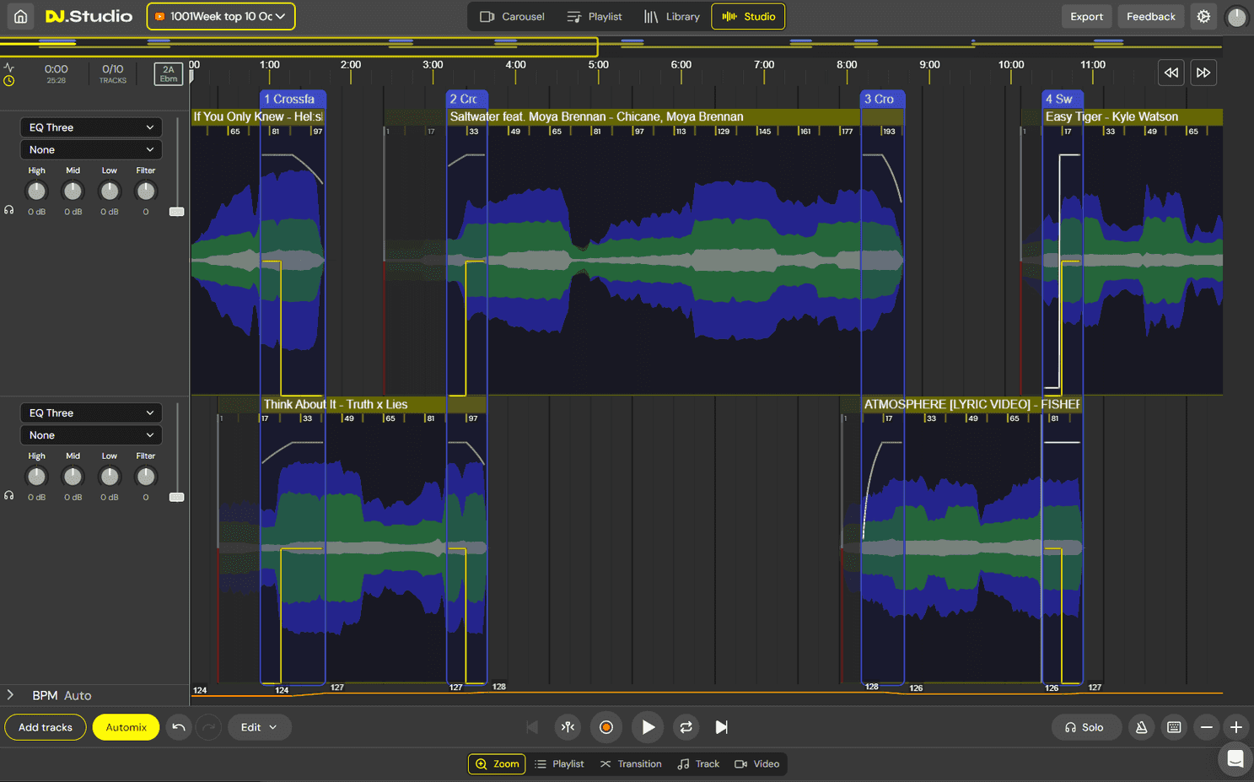Image resolution: width=1254 pixels, height=782 pixels.
Task: Select the metronome icon near bottom right
Action: tap(1142, 727)
